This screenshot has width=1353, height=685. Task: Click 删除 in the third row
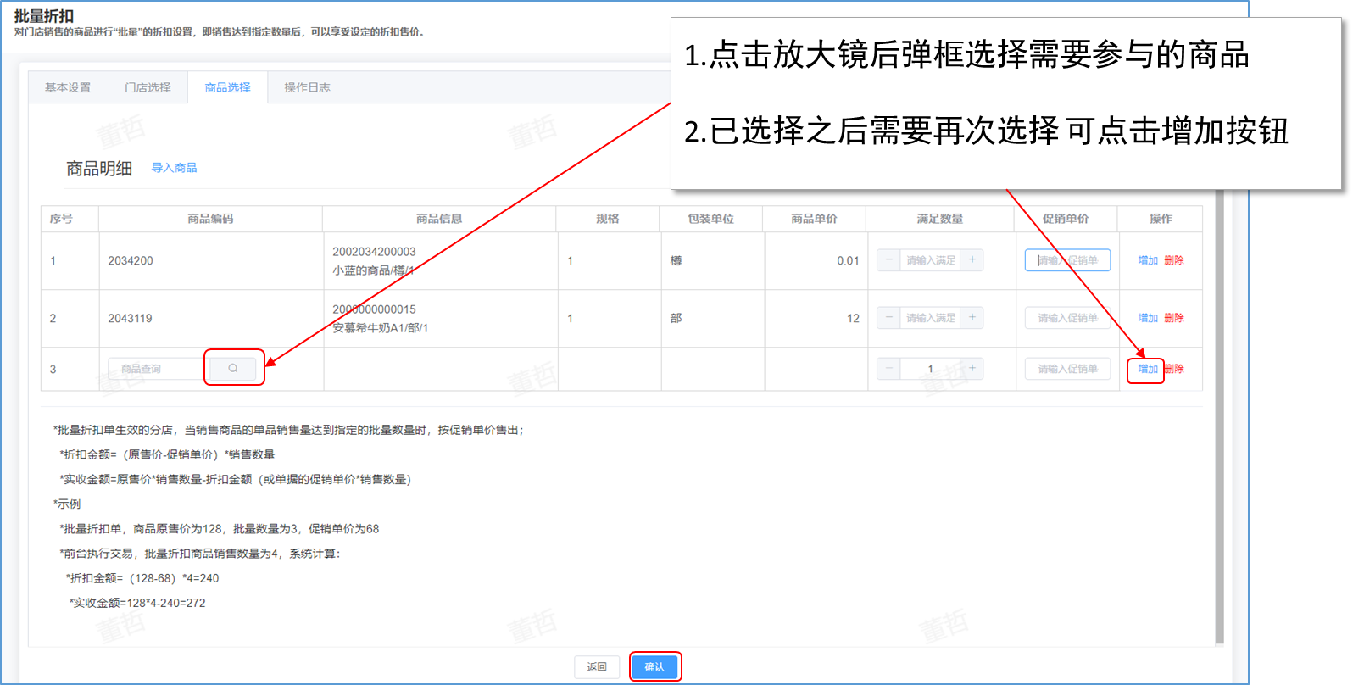click(x=1174, y=369)
